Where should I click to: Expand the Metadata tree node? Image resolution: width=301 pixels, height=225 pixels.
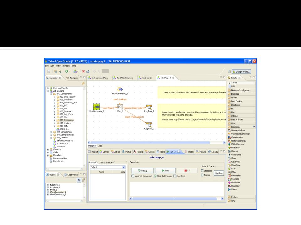tap(48, 155)
